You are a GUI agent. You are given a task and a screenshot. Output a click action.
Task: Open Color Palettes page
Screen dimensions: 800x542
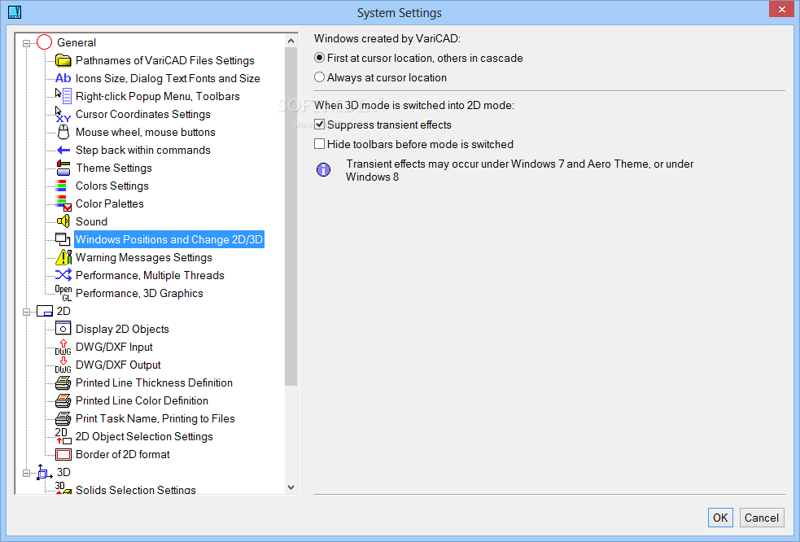click(110, 203)
